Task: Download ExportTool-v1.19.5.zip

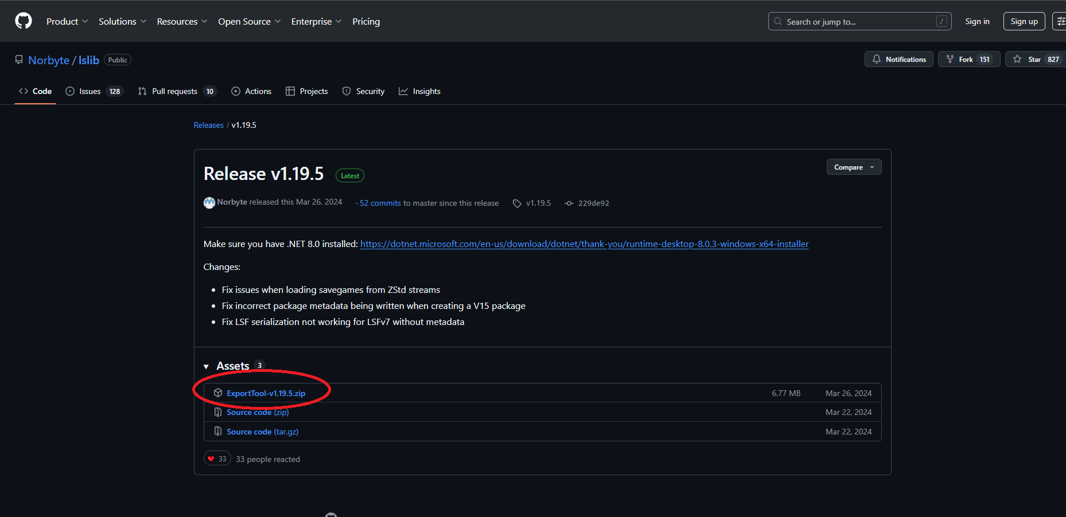Action: point(266,393)
